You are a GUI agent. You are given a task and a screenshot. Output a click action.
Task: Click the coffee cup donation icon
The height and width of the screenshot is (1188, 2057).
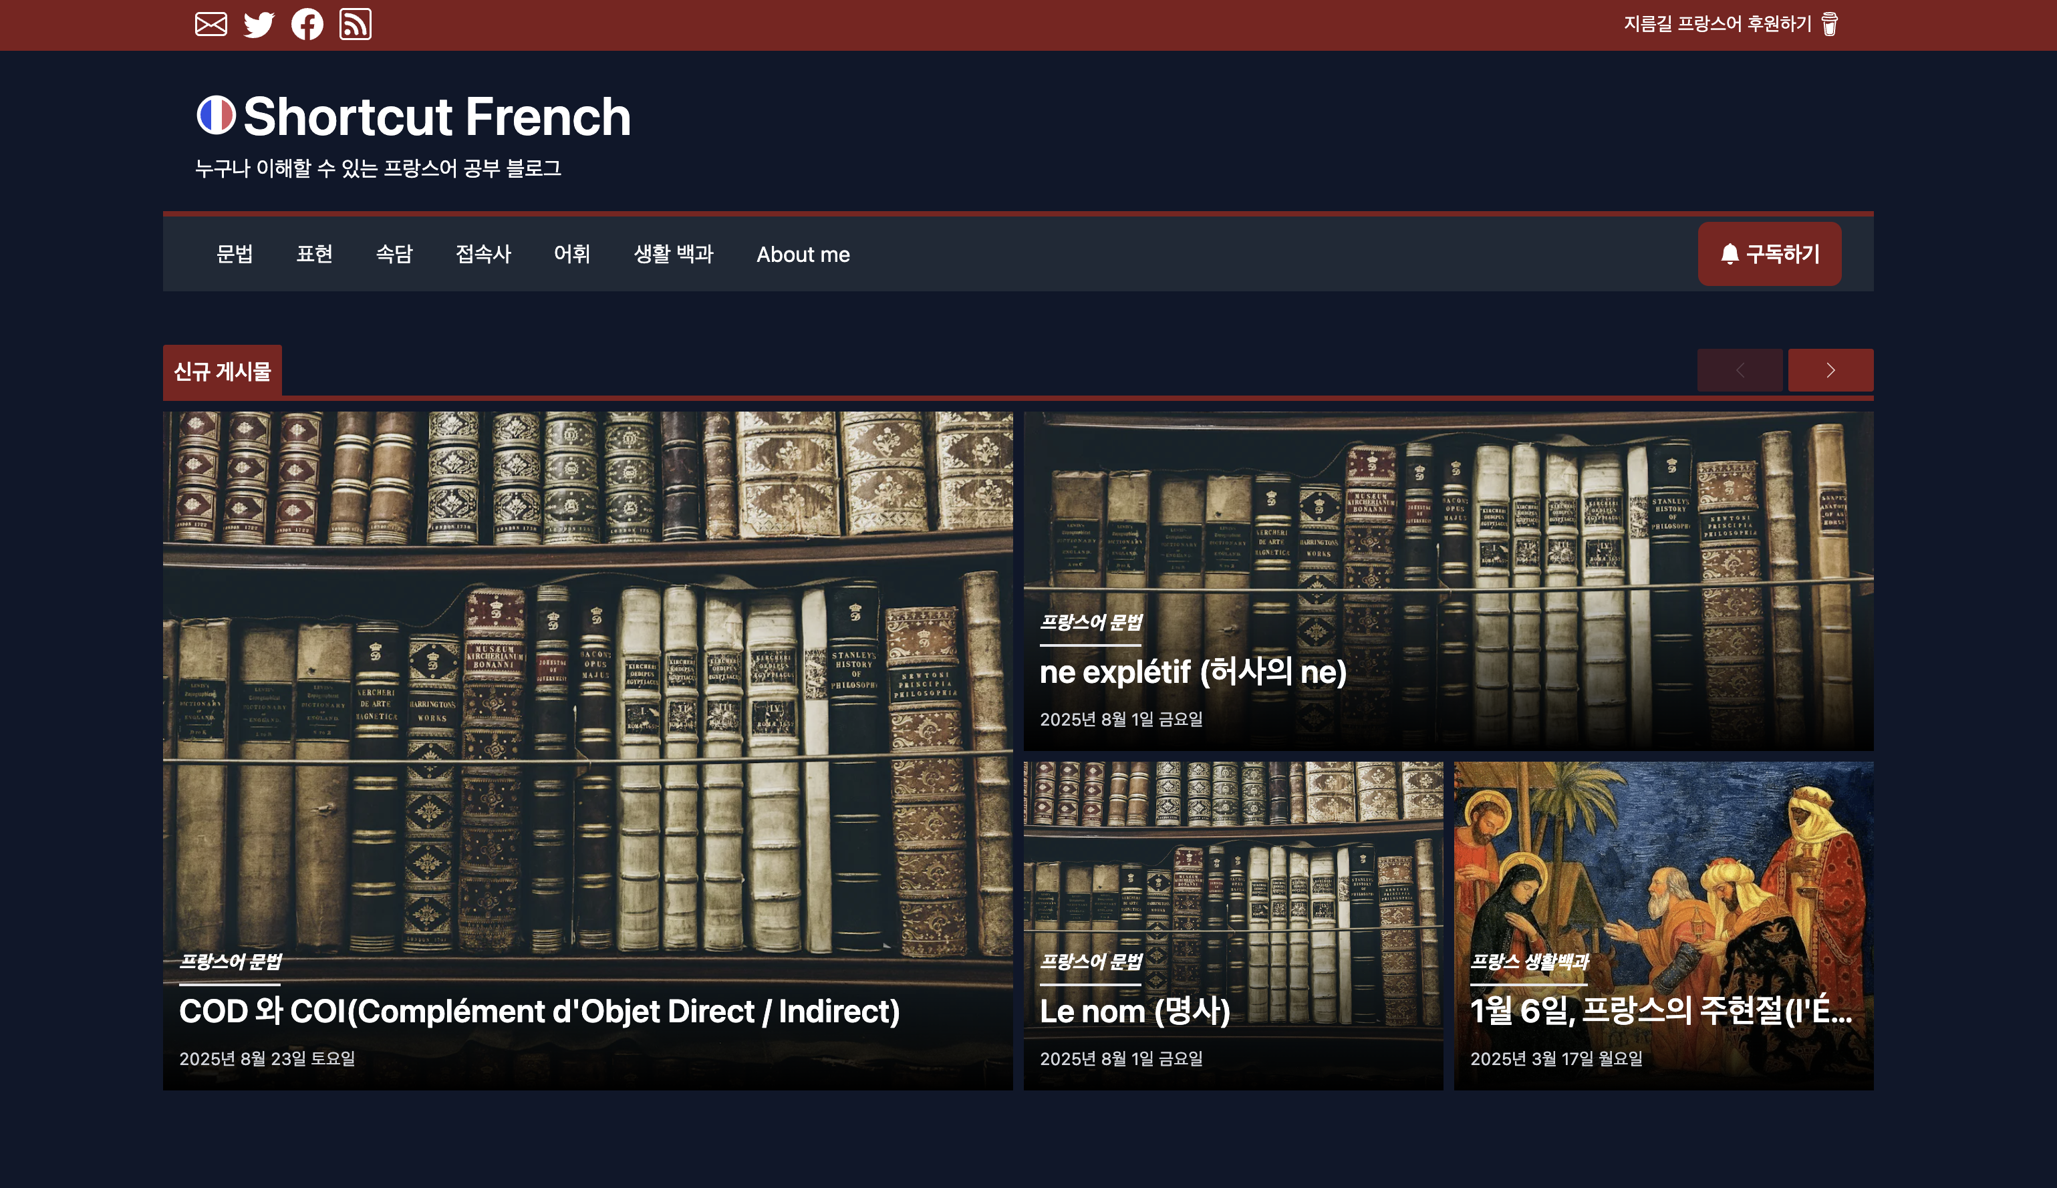pos(1829,25)
